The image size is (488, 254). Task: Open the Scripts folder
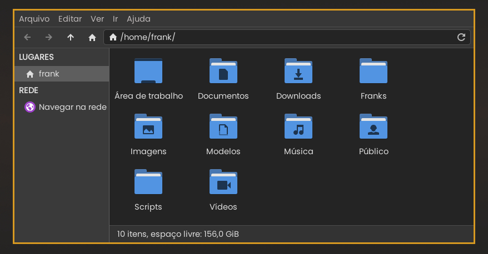click(148, 182)
